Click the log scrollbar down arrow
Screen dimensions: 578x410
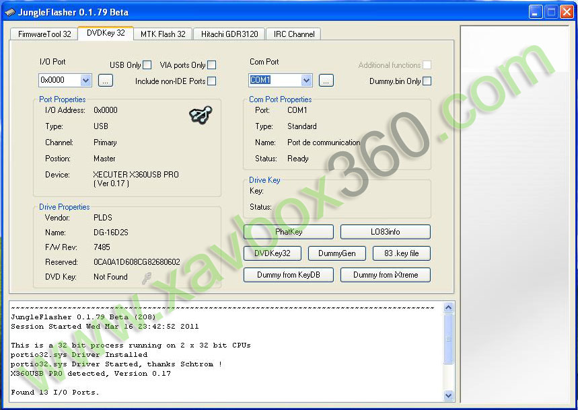[x=448, y=396]
